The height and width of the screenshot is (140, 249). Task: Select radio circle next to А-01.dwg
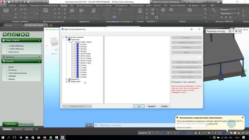click(75, 44)
